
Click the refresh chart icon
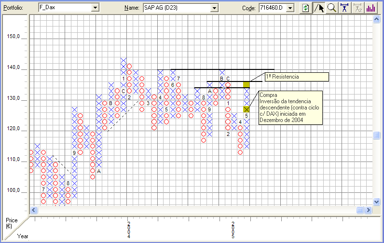306,8
